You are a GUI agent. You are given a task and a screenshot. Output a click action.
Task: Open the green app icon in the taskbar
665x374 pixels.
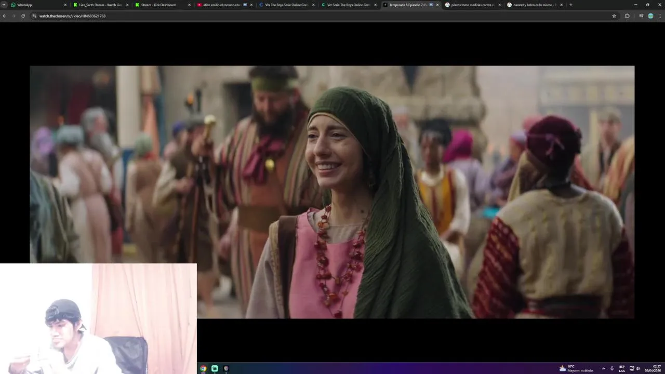[215, 368]
